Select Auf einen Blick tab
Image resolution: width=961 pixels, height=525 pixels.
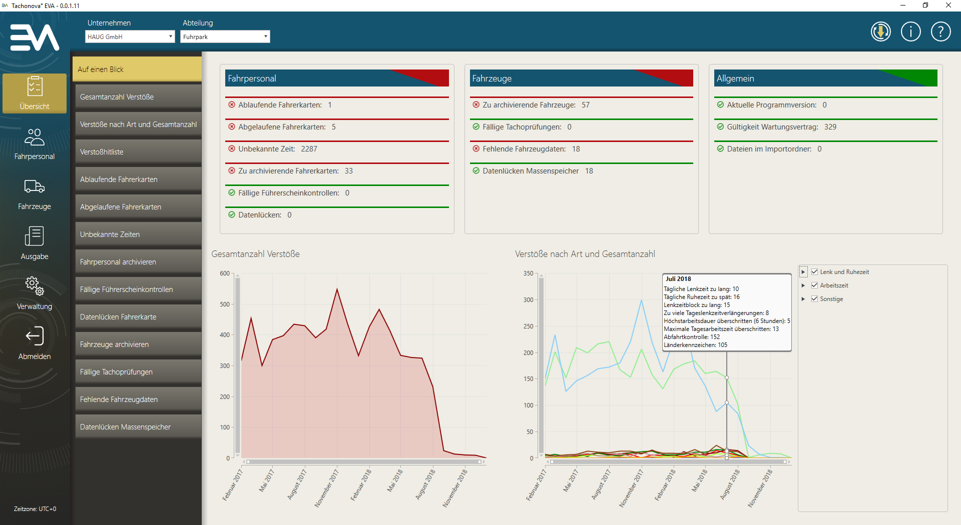coord(137,69)
